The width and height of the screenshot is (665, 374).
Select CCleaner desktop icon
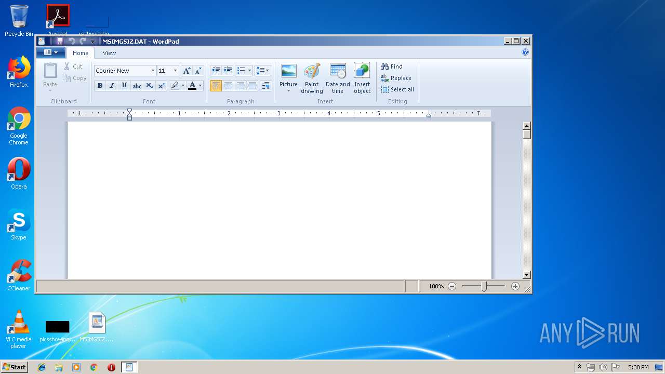click(x=19, y=275)
